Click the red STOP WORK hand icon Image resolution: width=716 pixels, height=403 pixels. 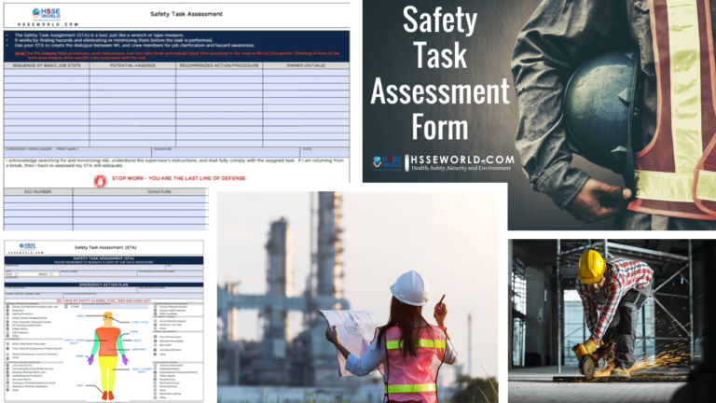100,180
